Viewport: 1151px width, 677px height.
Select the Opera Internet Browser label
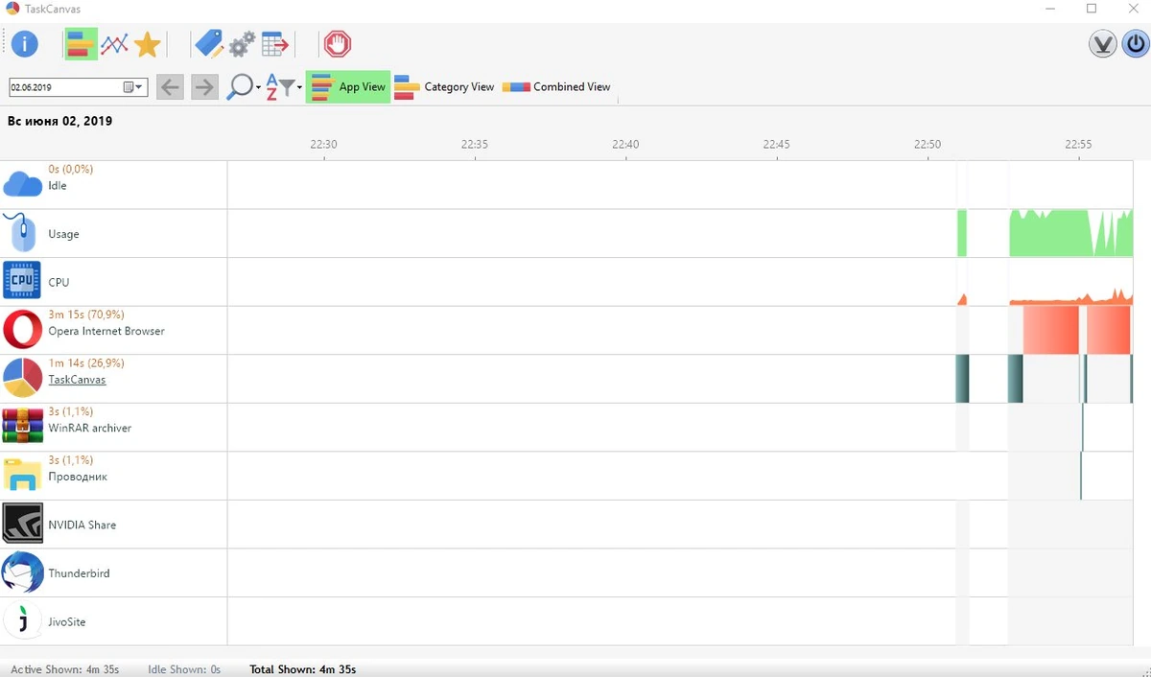(x=106, y=331)
